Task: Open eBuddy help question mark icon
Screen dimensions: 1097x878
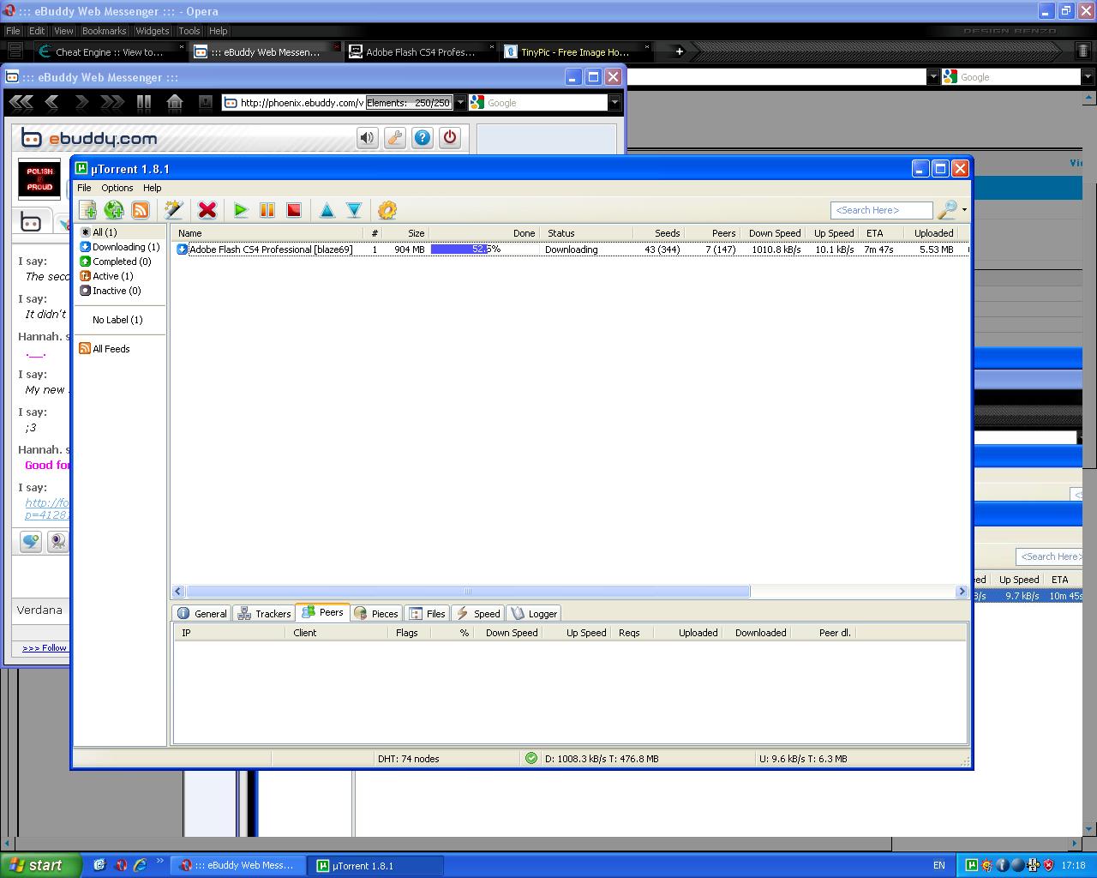Action: [x=423, y=138]
